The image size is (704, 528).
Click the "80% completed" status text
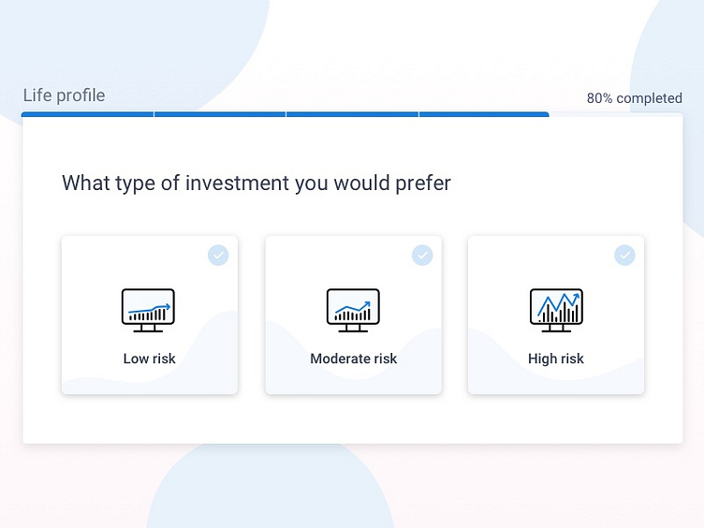(x=634, y=98)
